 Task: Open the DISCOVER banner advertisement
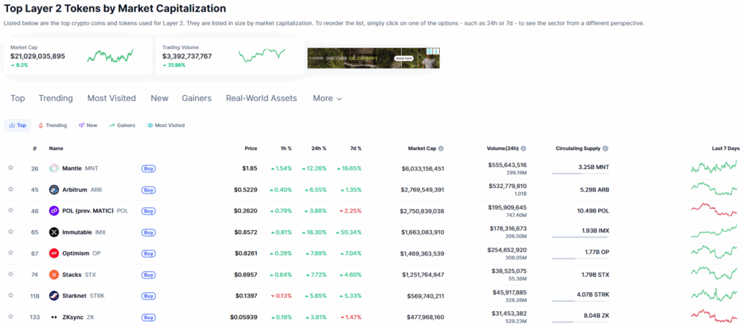(374, 58)
